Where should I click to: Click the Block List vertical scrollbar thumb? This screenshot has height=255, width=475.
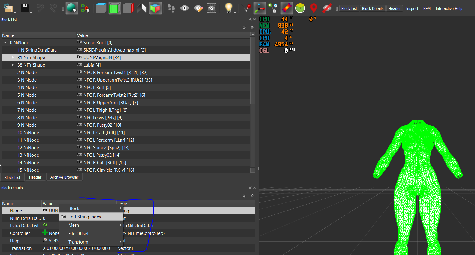coord(253,70)
